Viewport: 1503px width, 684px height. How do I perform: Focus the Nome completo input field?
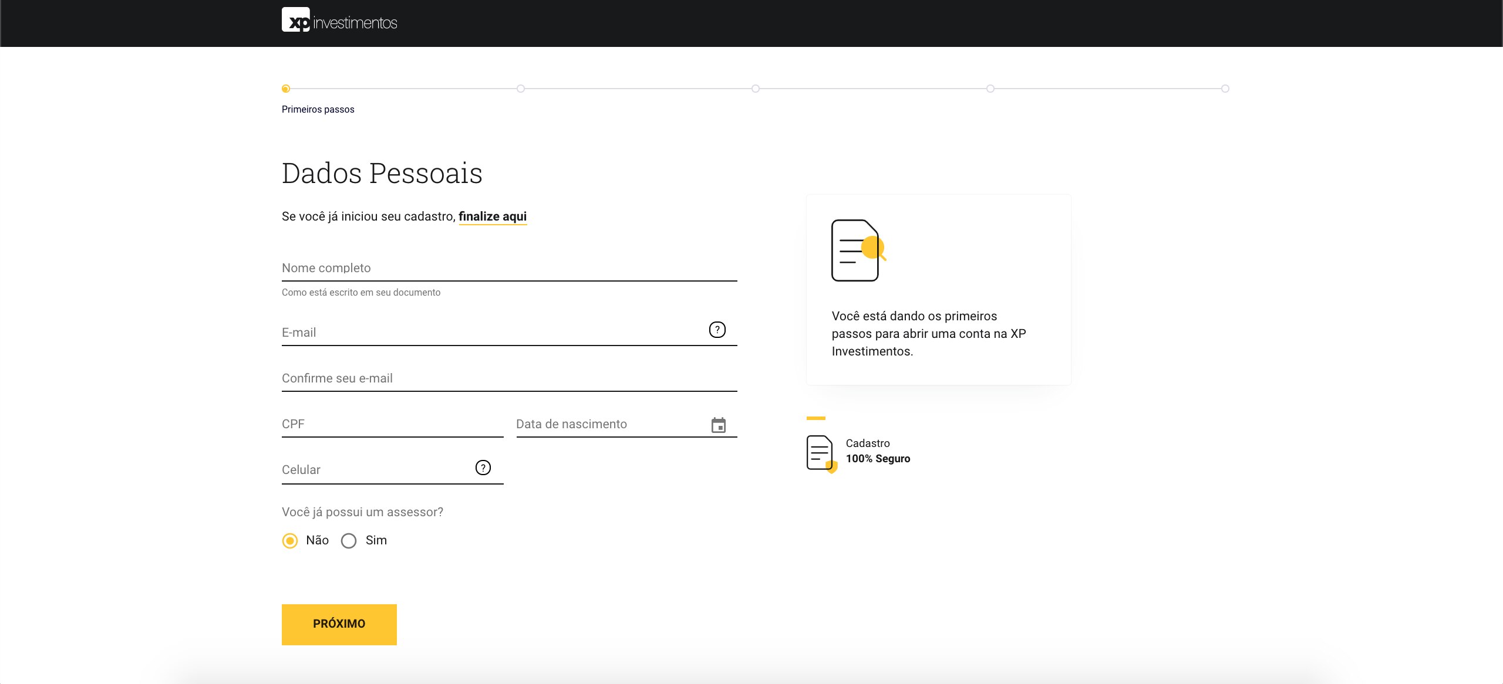pyautogui.click(x=508, y=268)
